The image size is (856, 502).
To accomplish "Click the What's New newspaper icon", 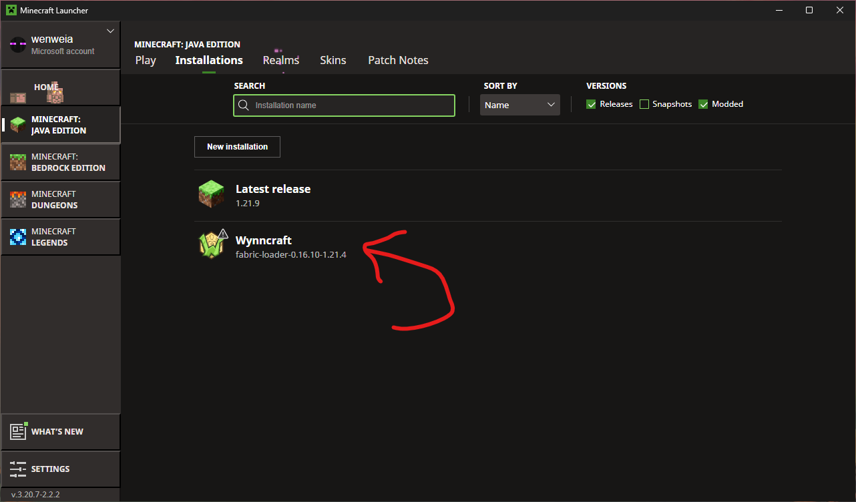I will point(18,432).
